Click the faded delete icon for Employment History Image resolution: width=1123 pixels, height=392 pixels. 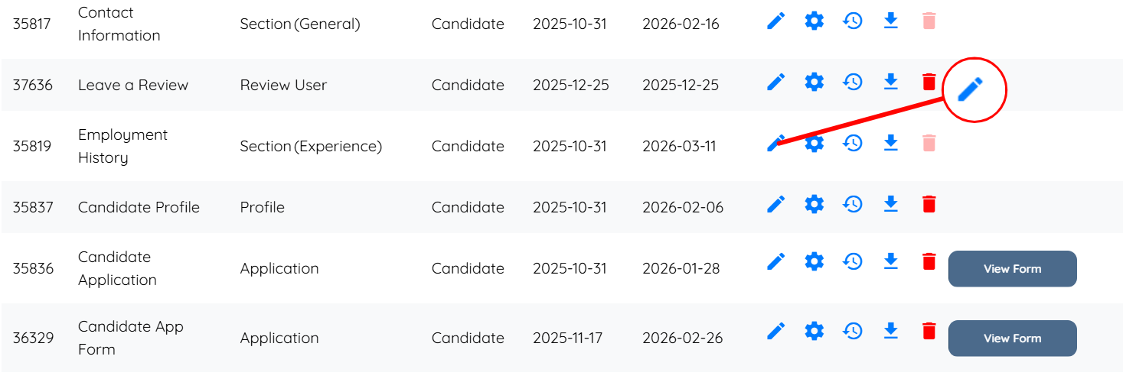tap(929, 143)
